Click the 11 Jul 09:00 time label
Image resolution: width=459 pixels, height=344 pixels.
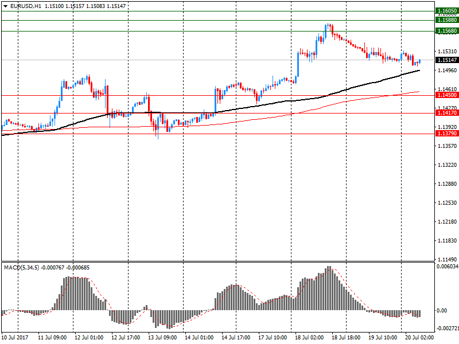52,338
